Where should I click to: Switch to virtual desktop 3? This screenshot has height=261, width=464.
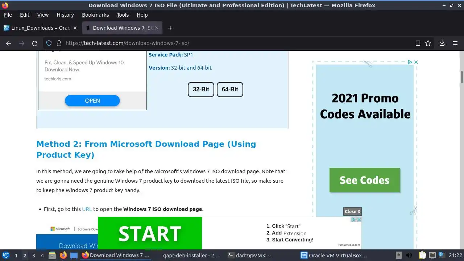pos(33,255)
